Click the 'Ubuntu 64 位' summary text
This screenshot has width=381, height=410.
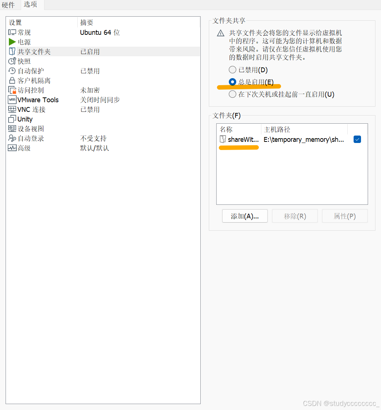[100, 33]
